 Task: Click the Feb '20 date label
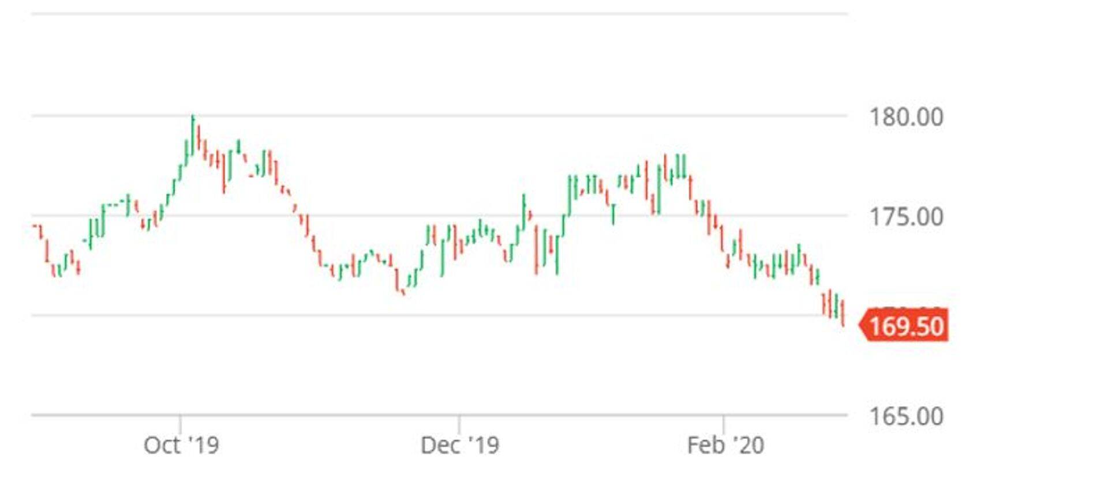point(725,445)
